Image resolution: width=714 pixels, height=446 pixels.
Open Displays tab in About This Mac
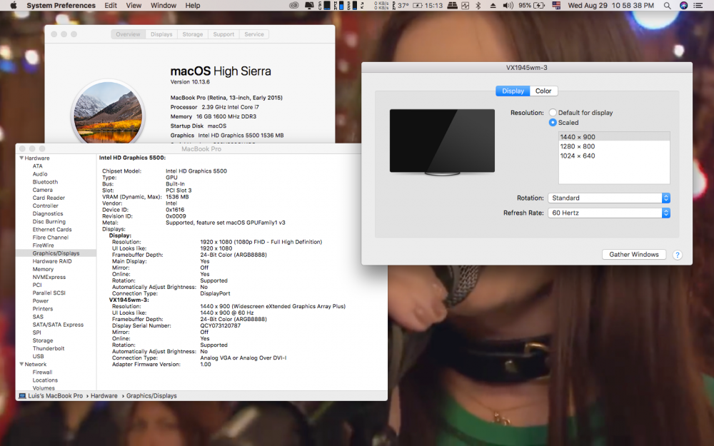[161, 34]
